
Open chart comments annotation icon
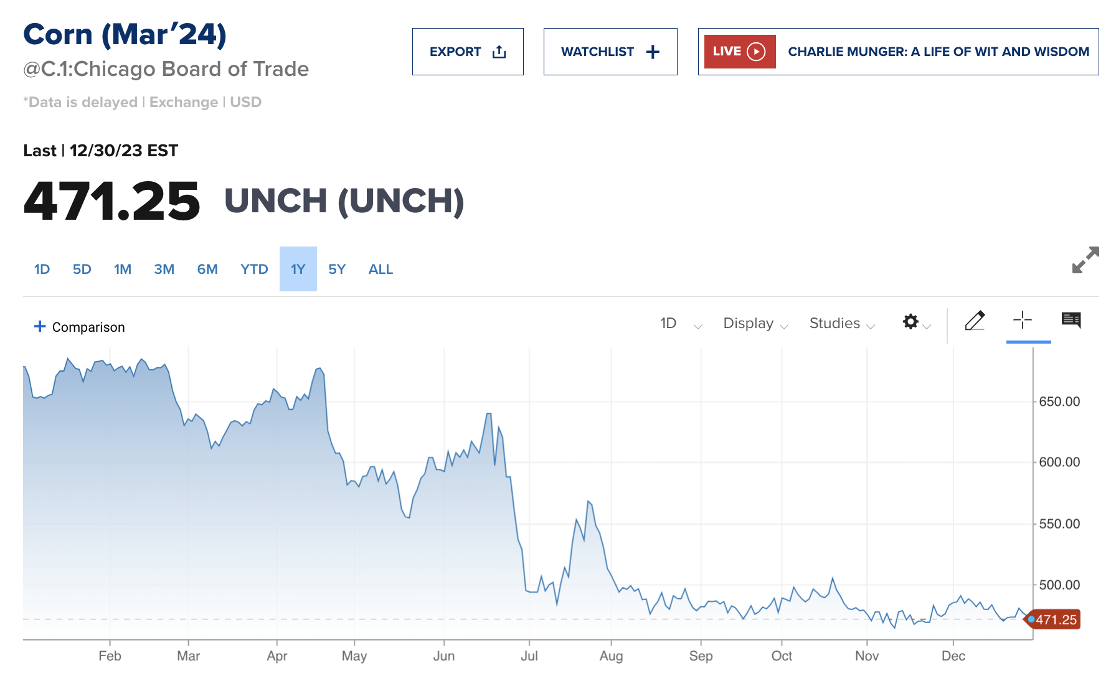click(x=1072, y=320)
